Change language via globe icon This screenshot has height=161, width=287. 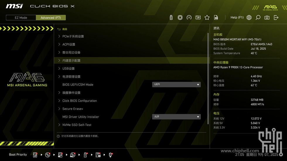click(249, 18)
